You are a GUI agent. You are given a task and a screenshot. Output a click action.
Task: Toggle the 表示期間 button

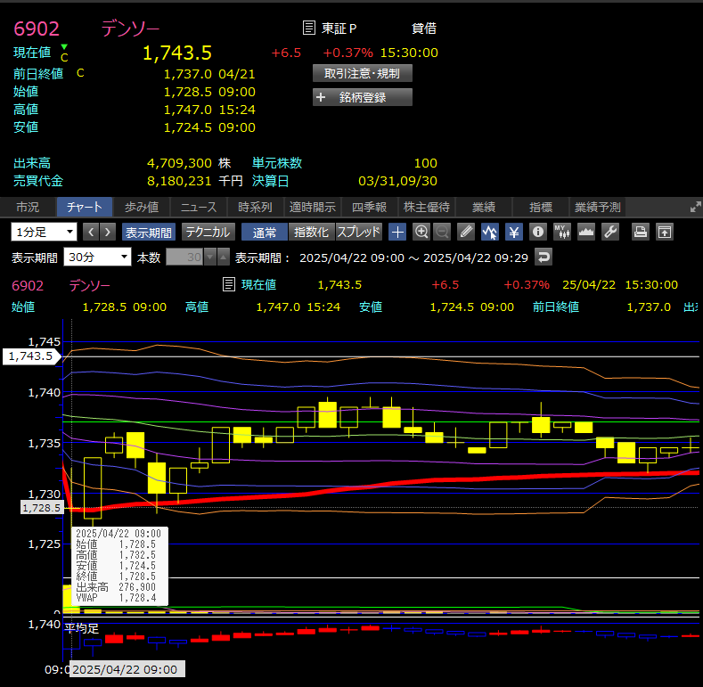click(x=149, y=232)
